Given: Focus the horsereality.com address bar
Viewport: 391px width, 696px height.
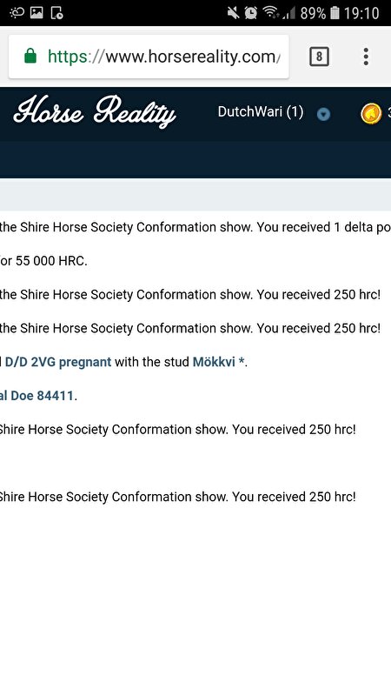Looking at the screenshot, I should tap(149, 57).
